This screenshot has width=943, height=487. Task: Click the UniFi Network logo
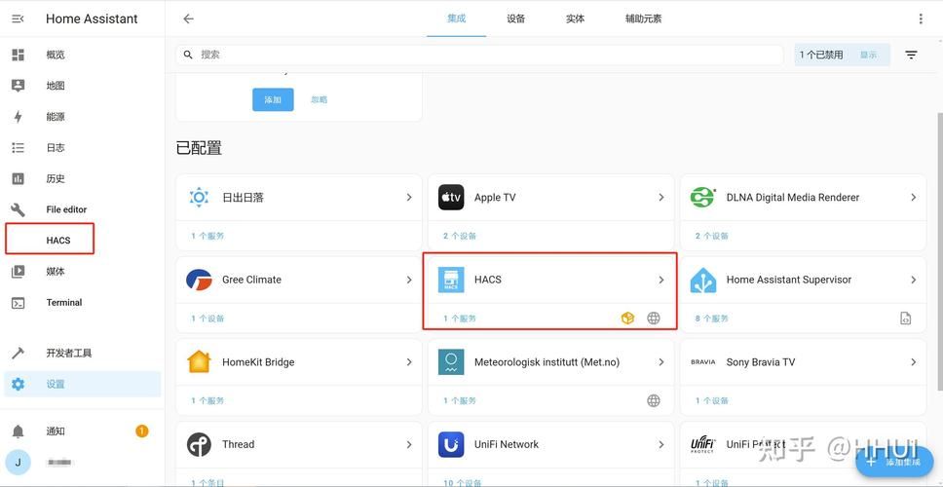click(x=451, y=444)
